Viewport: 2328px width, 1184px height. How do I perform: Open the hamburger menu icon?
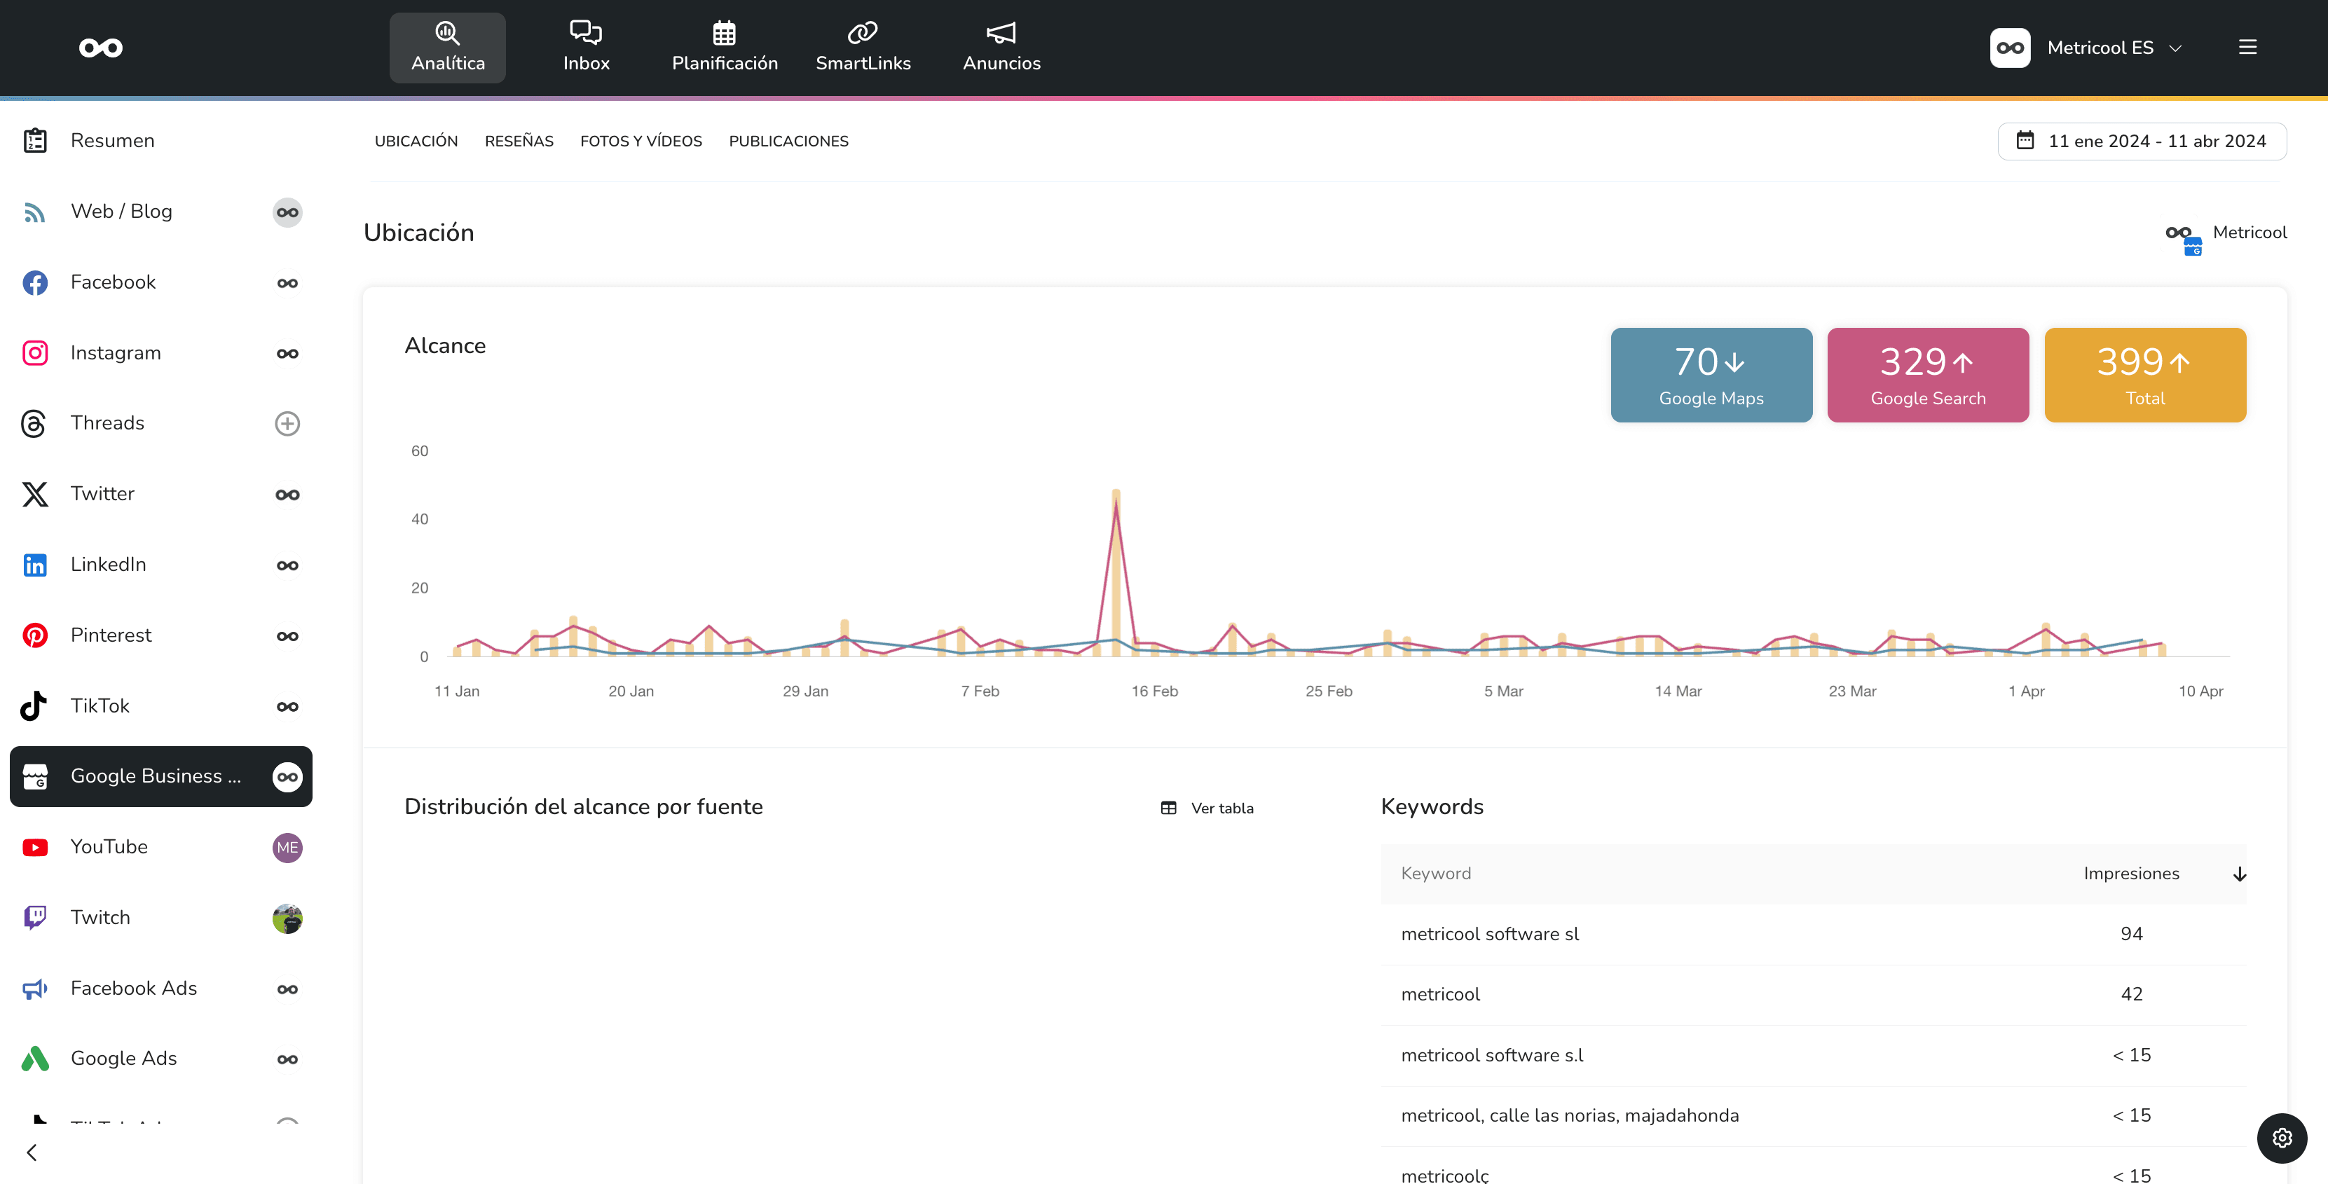pyautogui.click(x=2247, y=47)
